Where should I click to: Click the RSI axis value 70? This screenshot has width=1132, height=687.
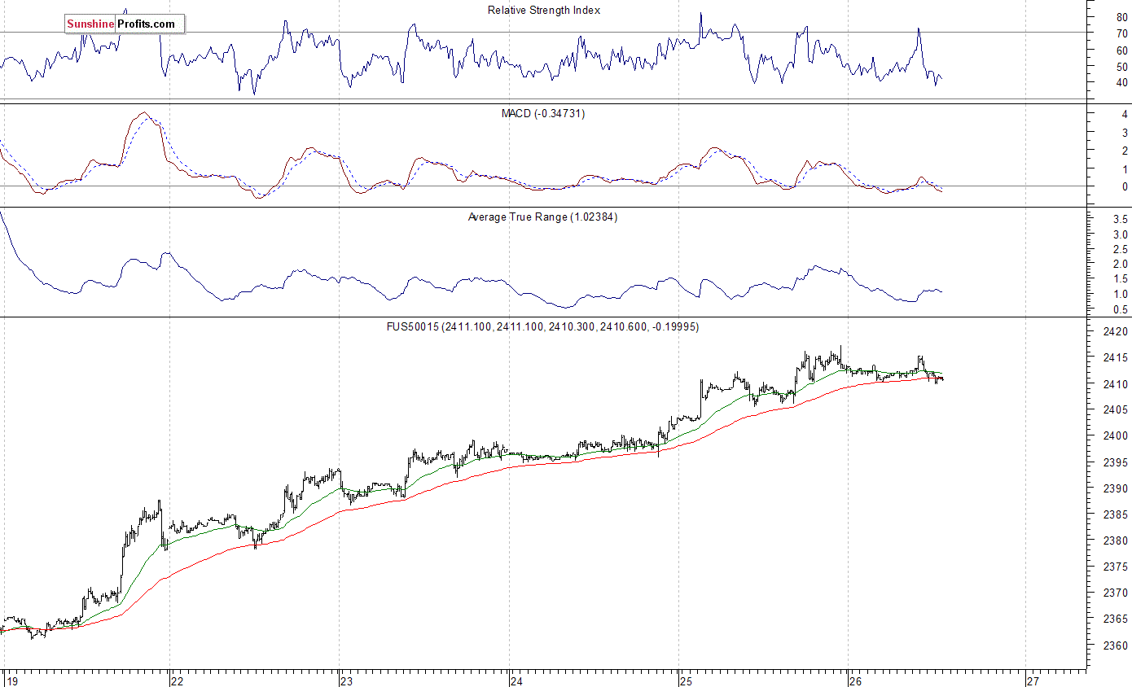point(1122,34)
